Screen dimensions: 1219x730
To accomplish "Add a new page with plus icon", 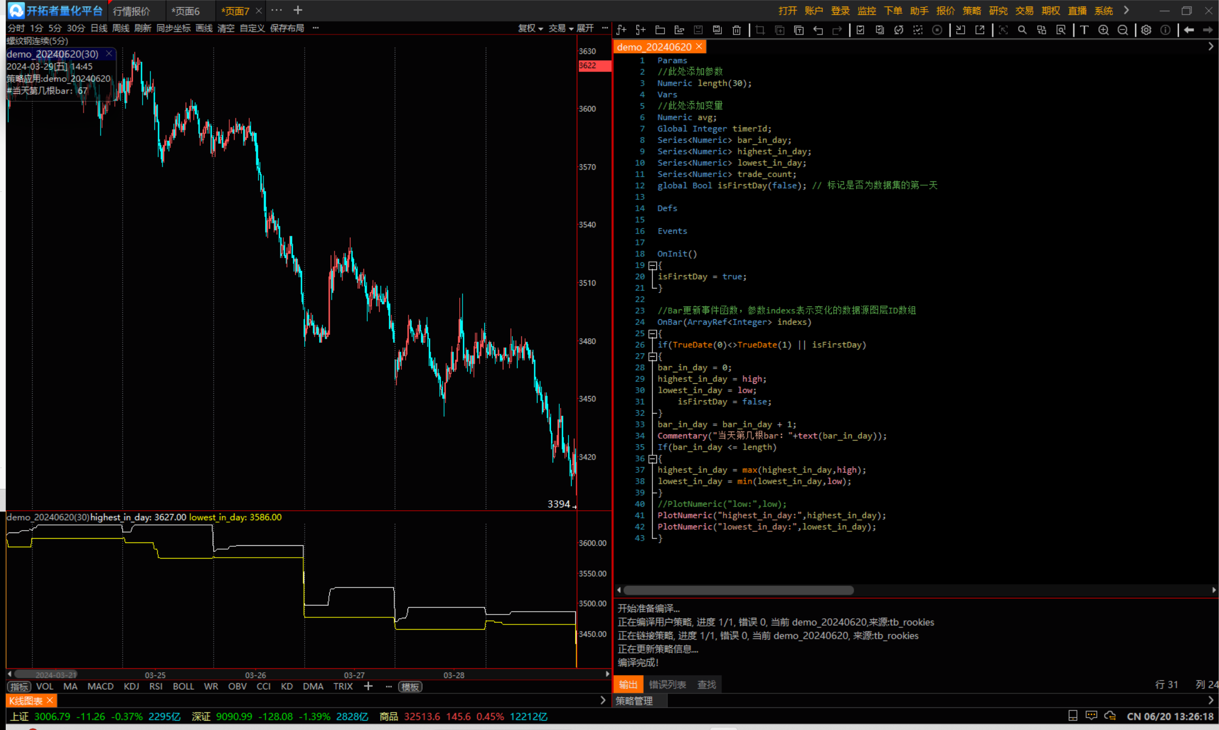I will (298, 10).
